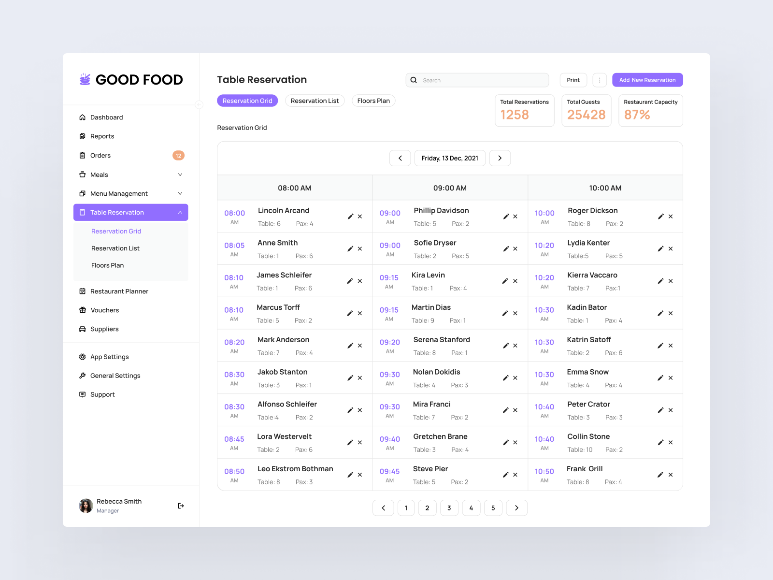The width and height of the screenshot is (773, 580).
Task: Delete Frank Grill's reservation with the X icon
Action: 671,475
